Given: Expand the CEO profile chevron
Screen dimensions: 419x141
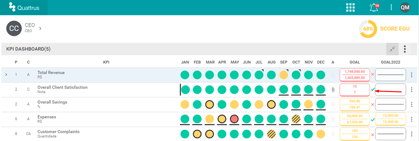Looking at the screenshot, I should click(x=40, y=28).
